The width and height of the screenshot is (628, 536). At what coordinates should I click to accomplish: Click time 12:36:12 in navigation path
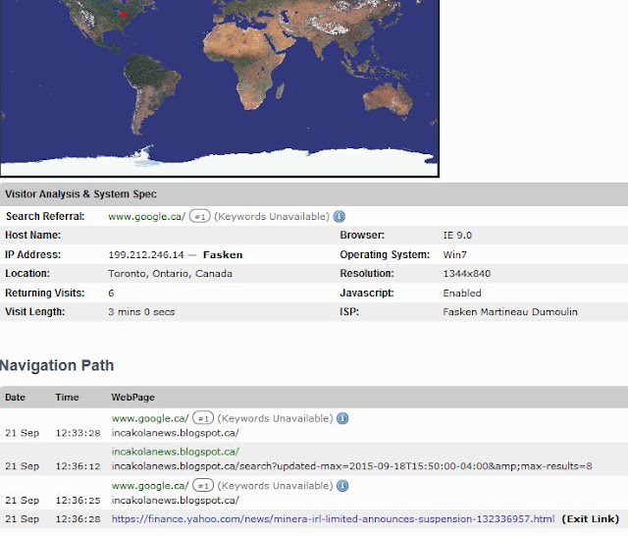(x=78, y=466)
